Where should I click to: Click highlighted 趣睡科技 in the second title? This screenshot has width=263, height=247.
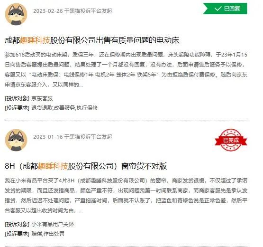click(x=53, y=166)
